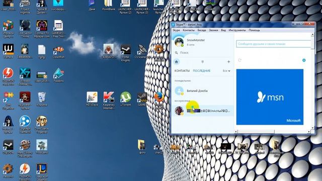The height and width of the screenshot is (181, 322).
Task: Click the Skype Home icon
Action: pos(177,61)
